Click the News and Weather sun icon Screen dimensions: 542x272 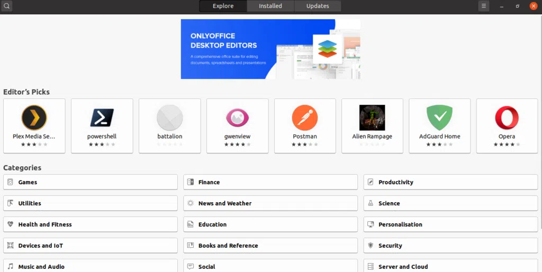pyautogui.click(x=191, y=203)
